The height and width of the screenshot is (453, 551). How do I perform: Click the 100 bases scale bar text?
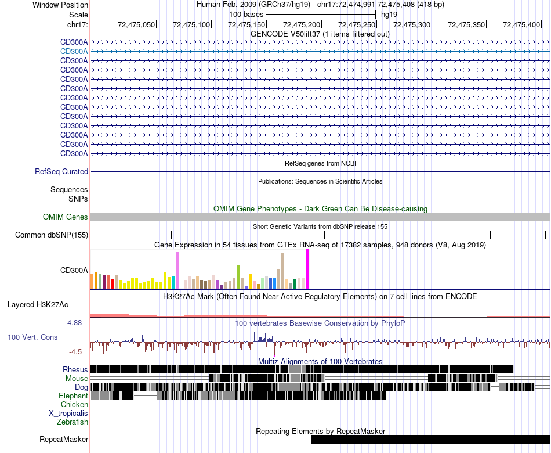246,15
